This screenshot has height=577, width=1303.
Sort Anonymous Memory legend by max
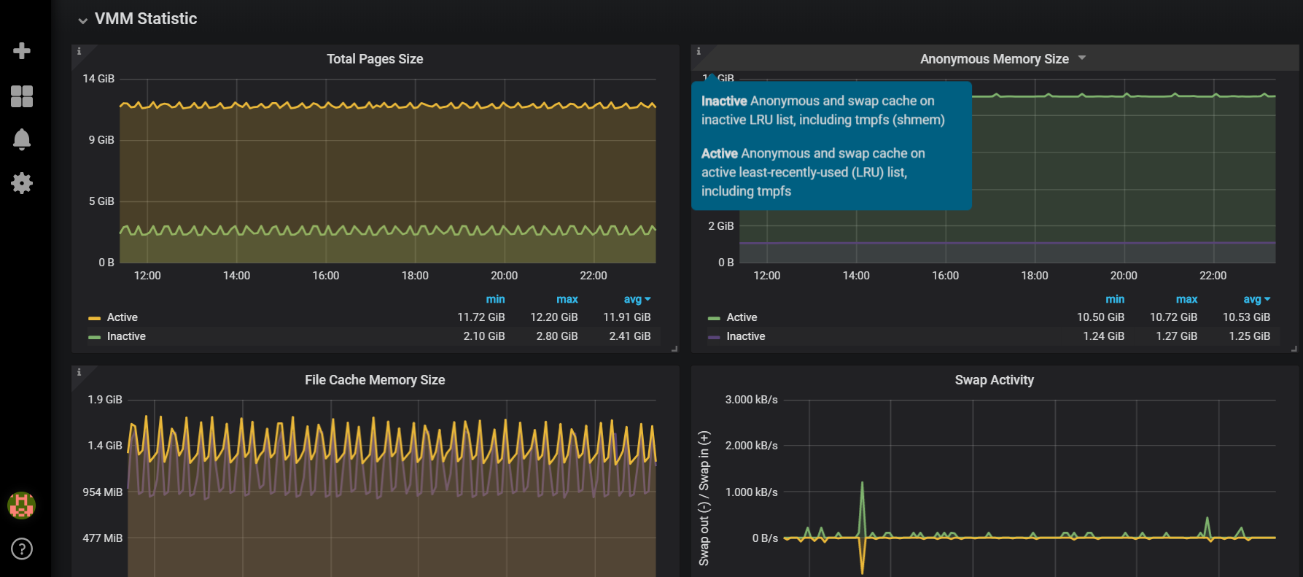pyautogui.click(x=1186, y=299)
